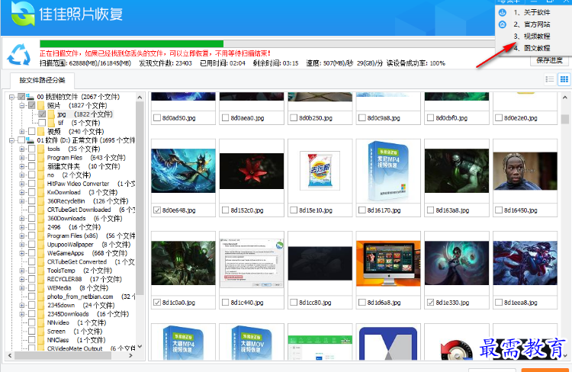Click the 照片 folder icon

[41, 105]
